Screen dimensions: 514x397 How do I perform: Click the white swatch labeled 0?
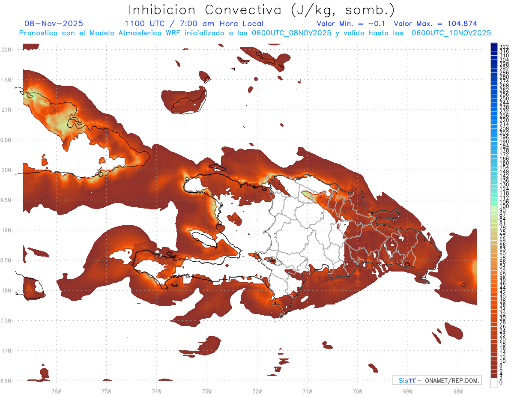tap(494, 383)
